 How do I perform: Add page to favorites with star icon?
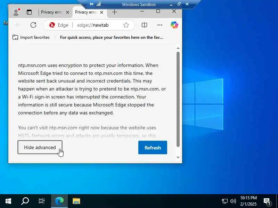click(x=126, y=25)
